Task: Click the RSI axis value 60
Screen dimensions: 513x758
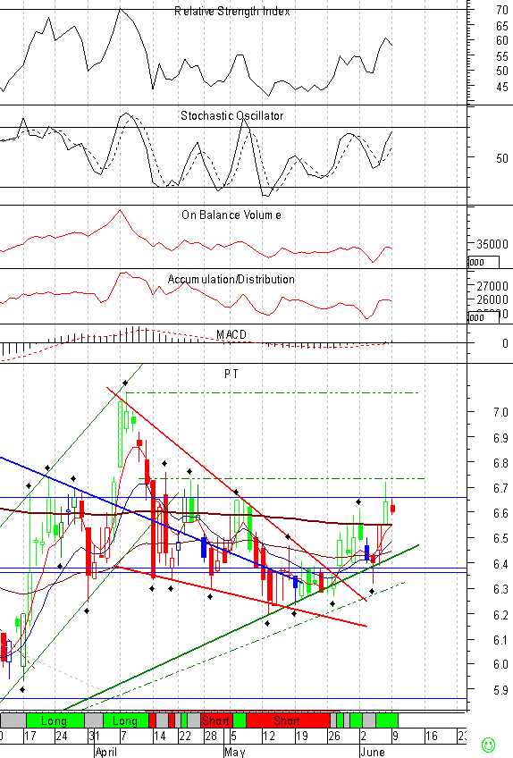Action: [x=502, y=40]
